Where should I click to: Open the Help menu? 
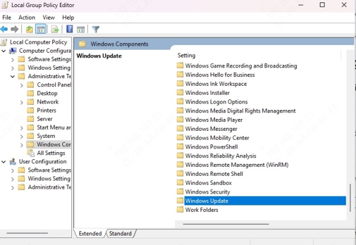coord(68,17)
